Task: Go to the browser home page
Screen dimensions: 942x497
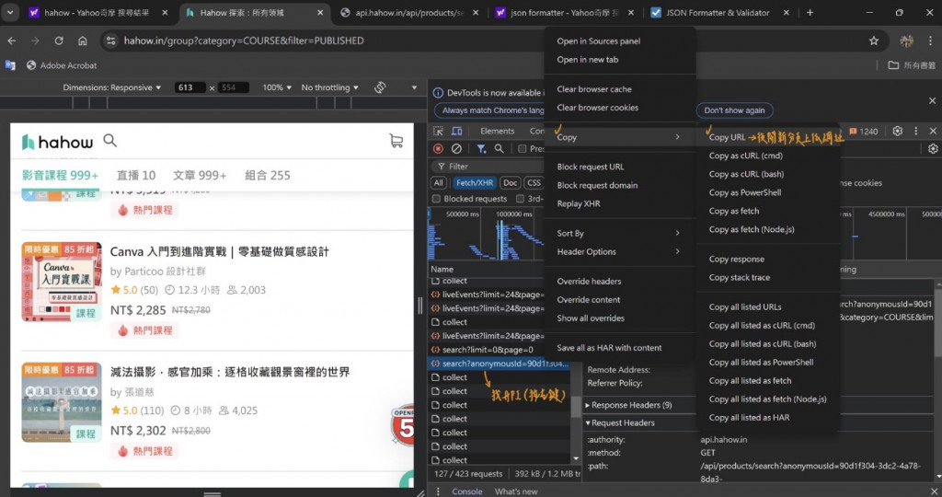Action: coord(82,40)
